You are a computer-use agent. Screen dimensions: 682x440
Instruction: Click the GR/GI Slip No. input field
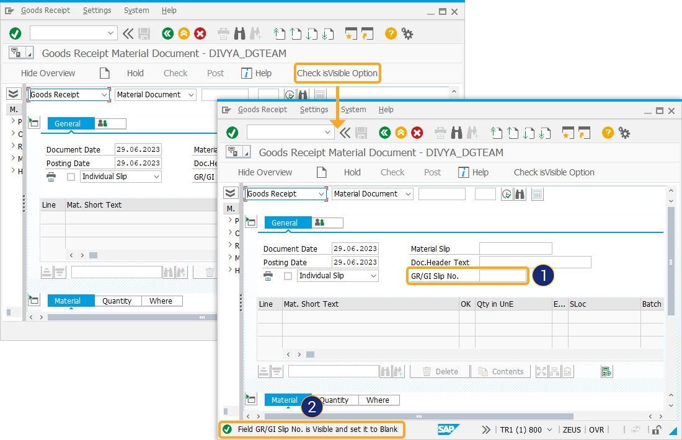[x=502, y=276]
